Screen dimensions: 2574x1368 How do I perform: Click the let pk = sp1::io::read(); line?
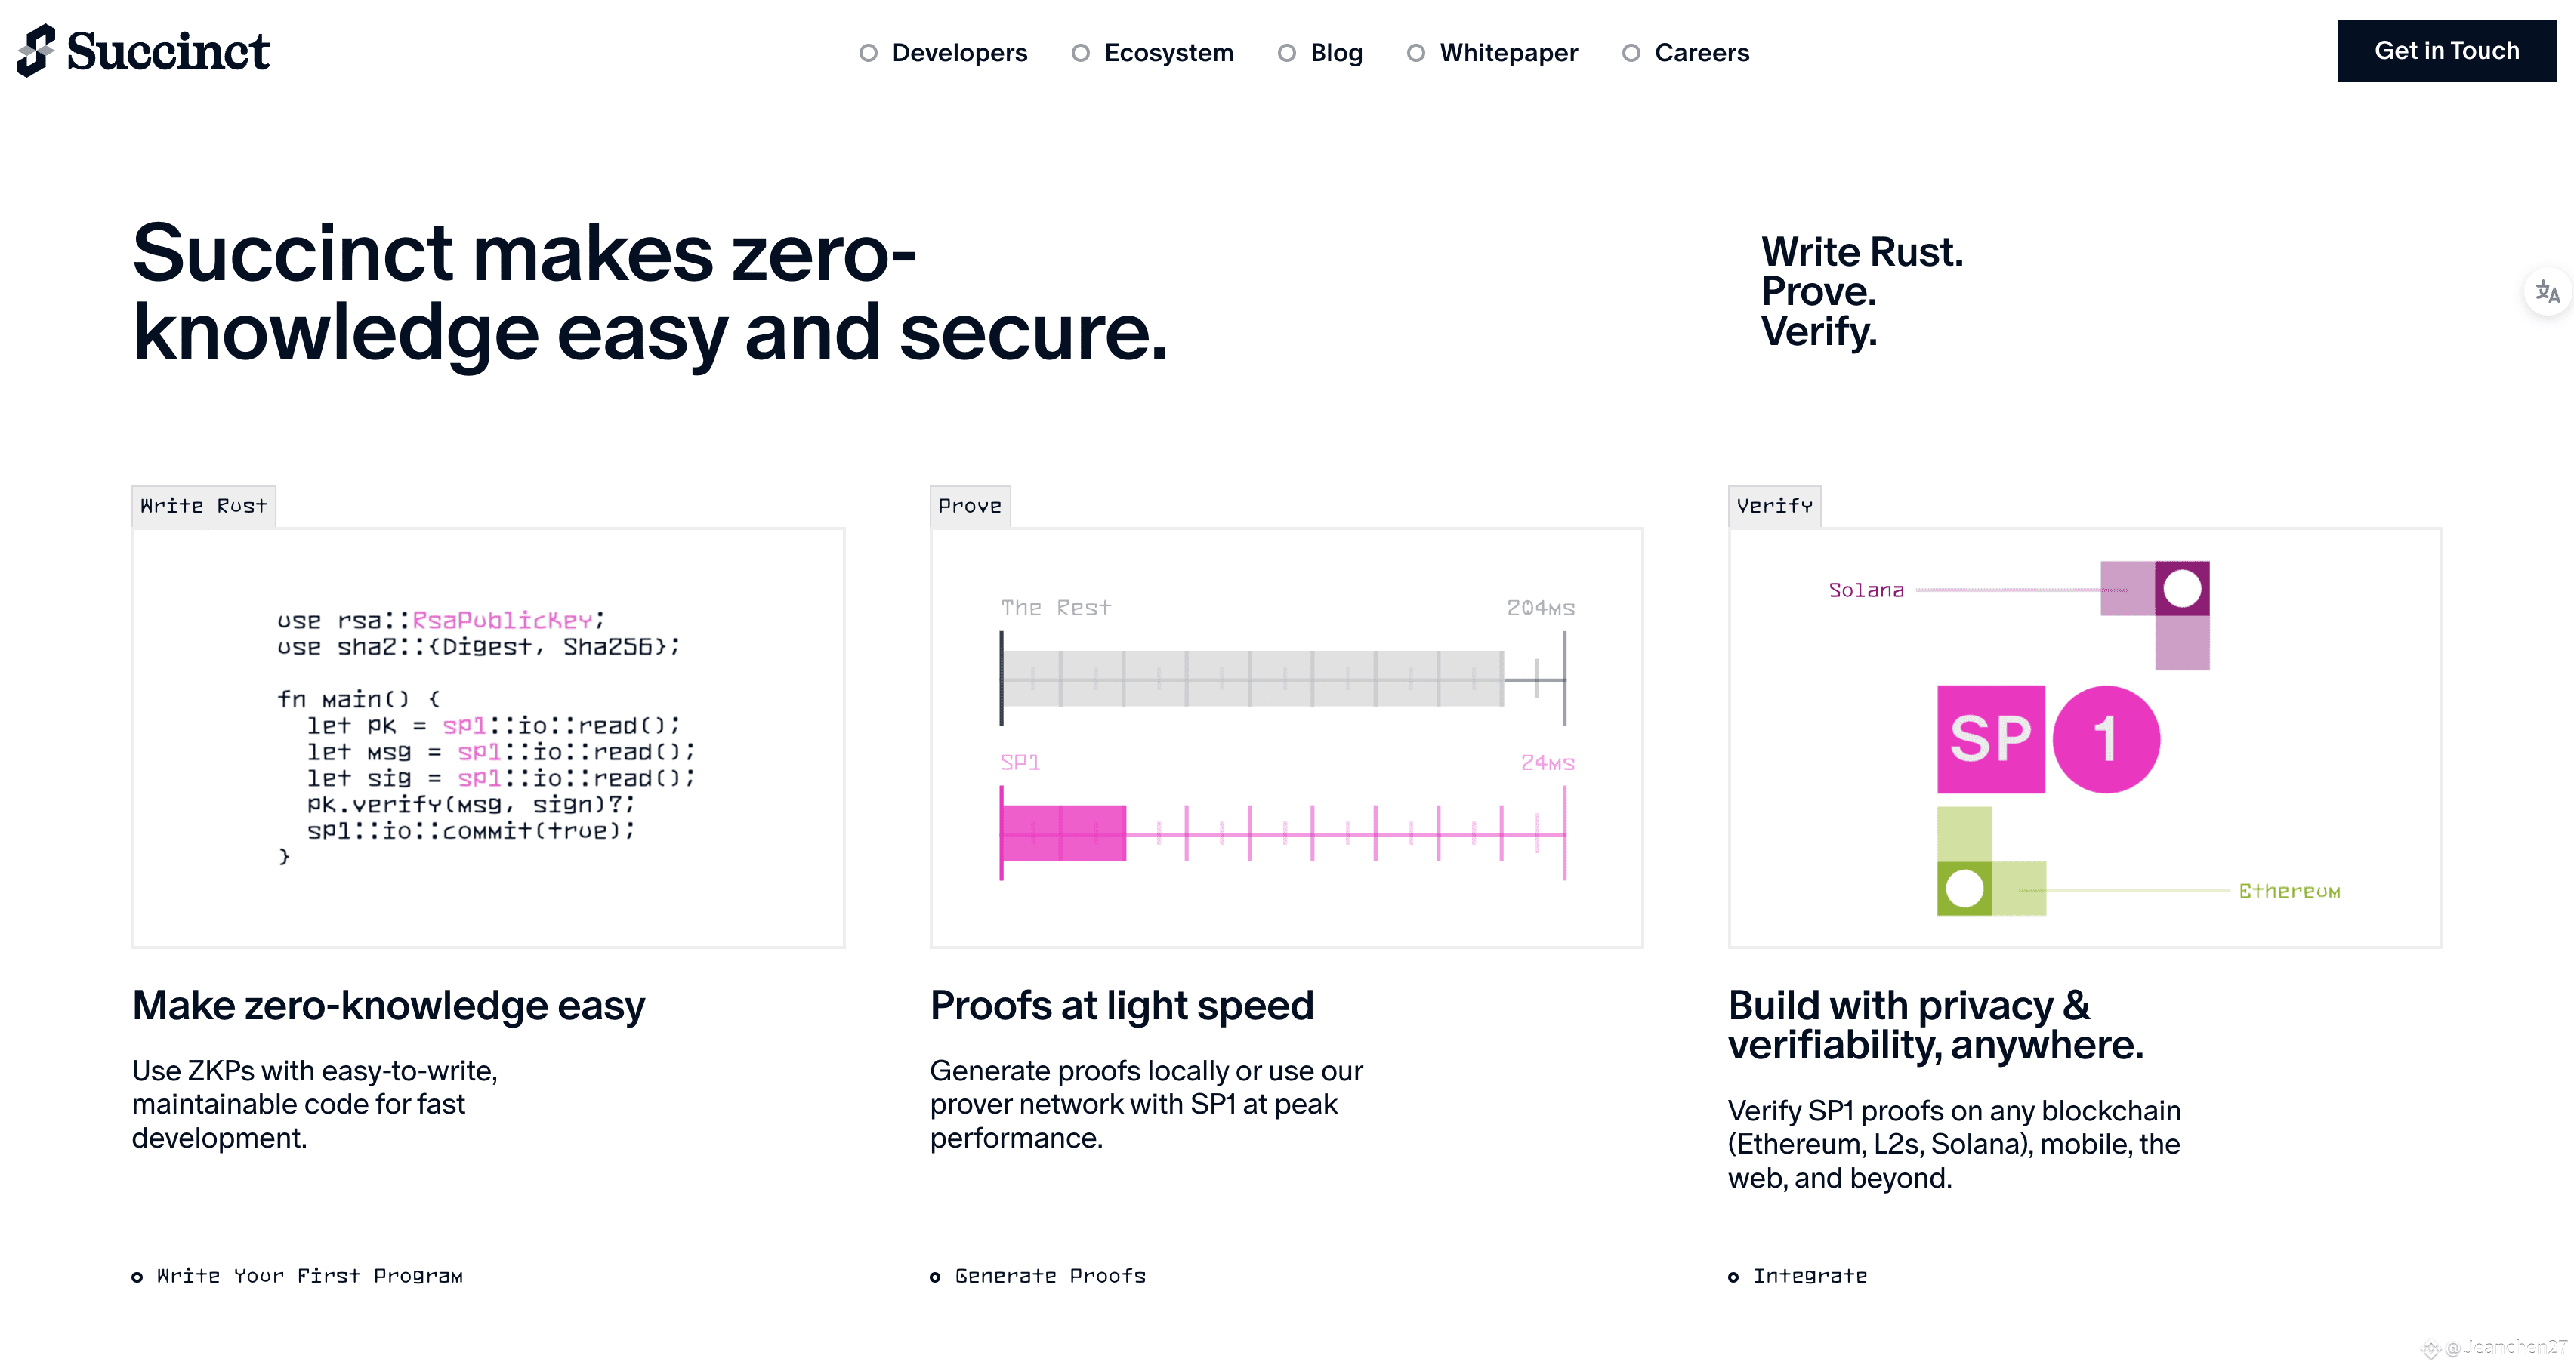click(494, 725)
